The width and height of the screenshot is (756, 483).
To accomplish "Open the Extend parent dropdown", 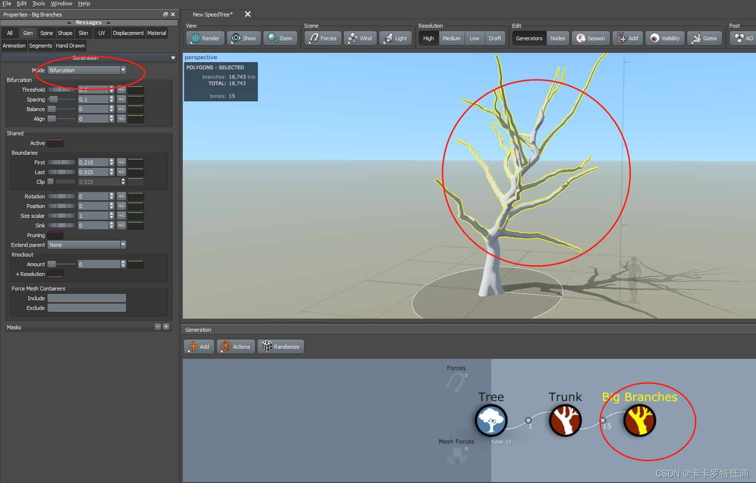I will click(x=87, y=245).
